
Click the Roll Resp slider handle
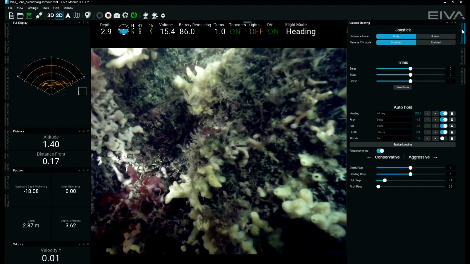click(385, 180)
